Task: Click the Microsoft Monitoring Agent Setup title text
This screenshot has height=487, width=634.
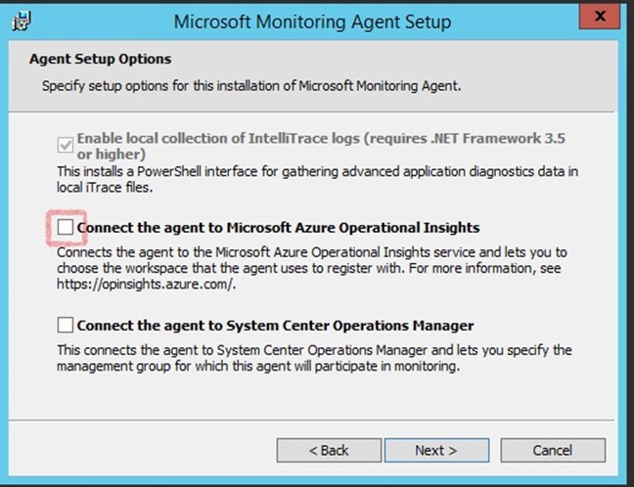Action: pos(312,22)
